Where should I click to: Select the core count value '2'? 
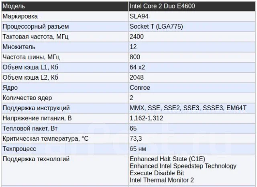coord(131,98)
